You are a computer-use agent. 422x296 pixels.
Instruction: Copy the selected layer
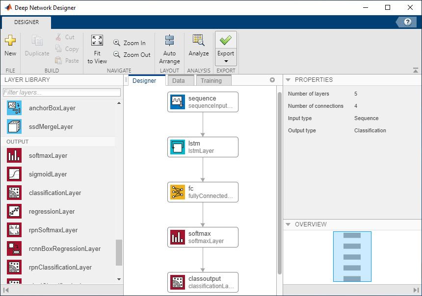[x=67, y=49]
